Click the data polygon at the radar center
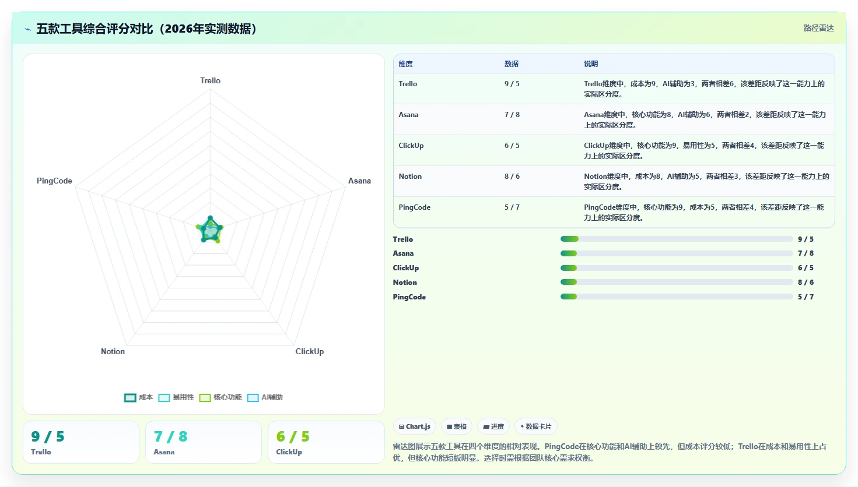The width and height of the screenshot is (858, 487). click(x=210, y=230)
